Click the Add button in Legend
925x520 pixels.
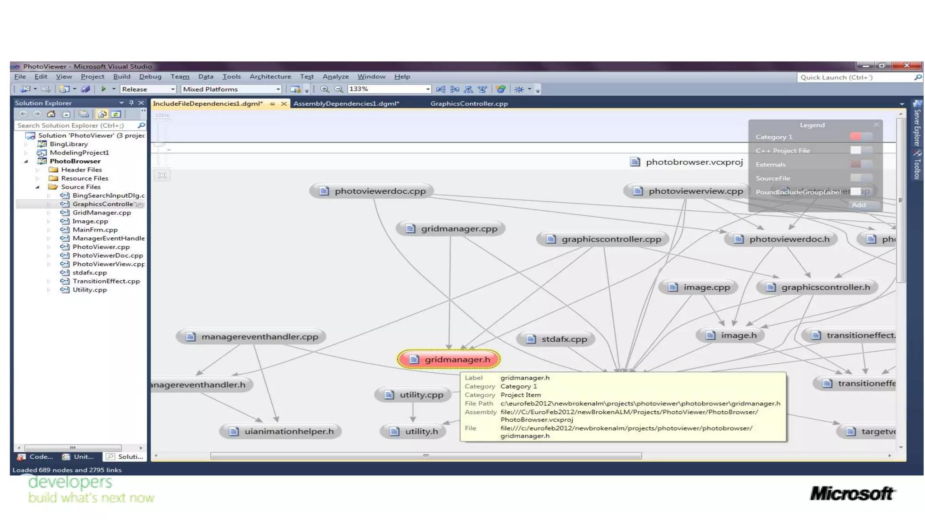[858, 205]
